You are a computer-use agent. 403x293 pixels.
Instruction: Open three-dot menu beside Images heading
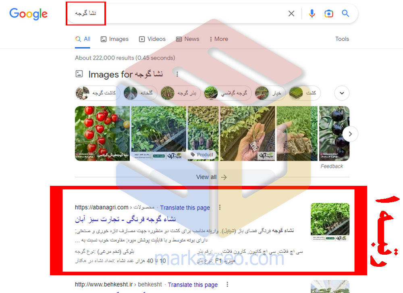point(177,74)
